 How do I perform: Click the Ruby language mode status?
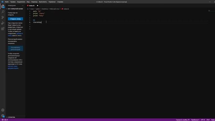pyautogui.click(x=213, y=120)
